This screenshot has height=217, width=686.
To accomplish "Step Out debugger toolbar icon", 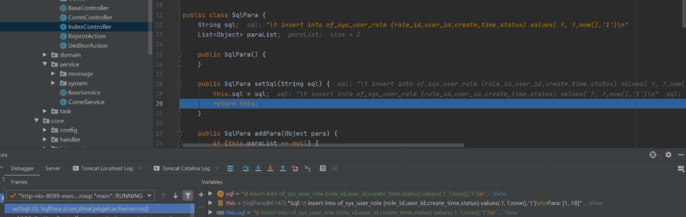I will tap(282, 168).
